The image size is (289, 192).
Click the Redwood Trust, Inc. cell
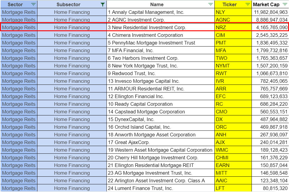(160, 73)
